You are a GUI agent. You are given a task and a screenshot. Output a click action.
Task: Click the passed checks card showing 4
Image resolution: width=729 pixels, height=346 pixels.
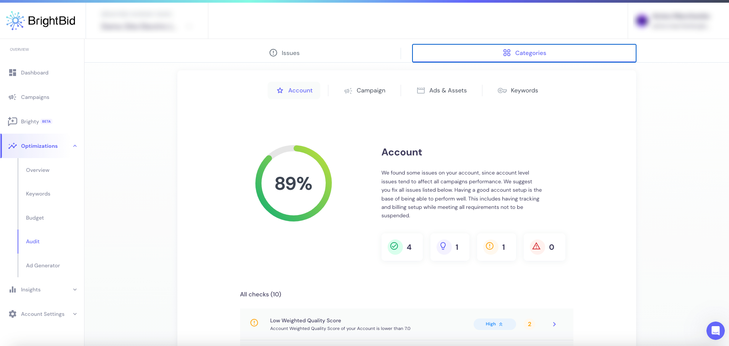pyautogui.click(x=402, y=247)
